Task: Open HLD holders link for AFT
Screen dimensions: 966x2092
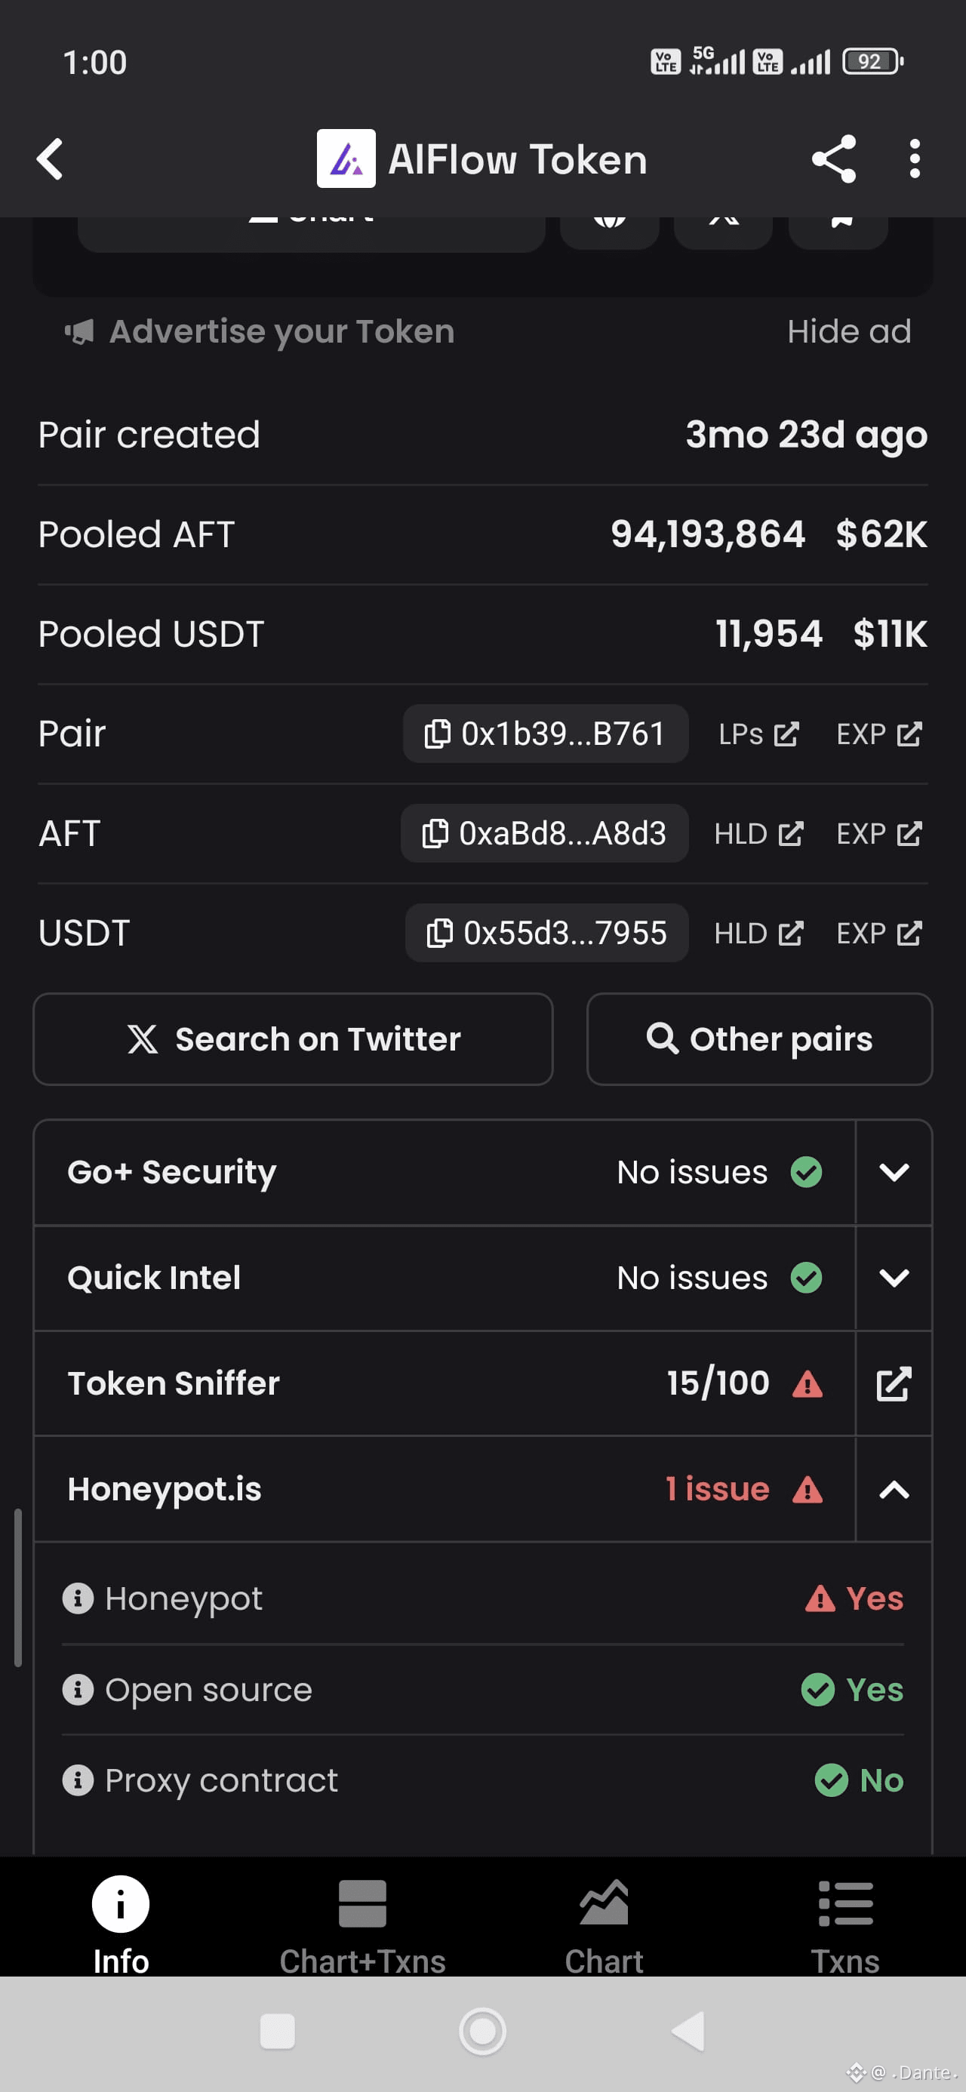Action: pyautogui.click(x=758, y=834)
